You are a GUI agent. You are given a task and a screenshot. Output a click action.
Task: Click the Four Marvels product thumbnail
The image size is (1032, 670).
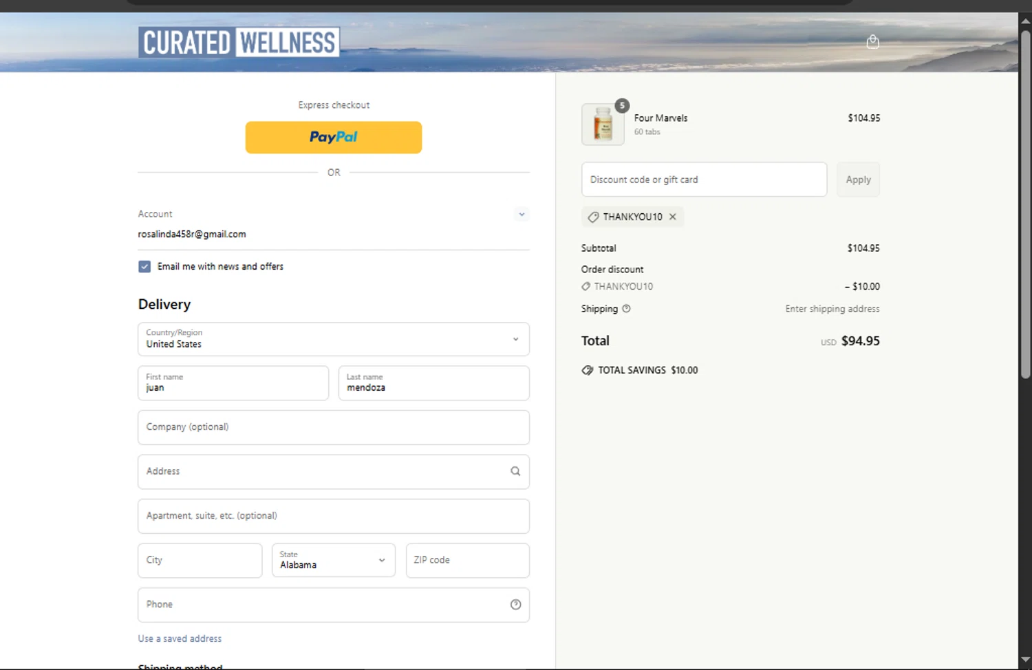click(603, 125)
